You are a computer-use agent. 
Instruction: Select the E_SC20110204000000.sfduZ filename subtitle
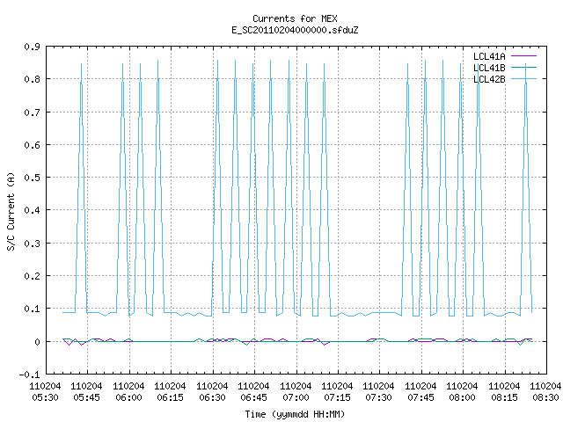click(x=295, y=30)
